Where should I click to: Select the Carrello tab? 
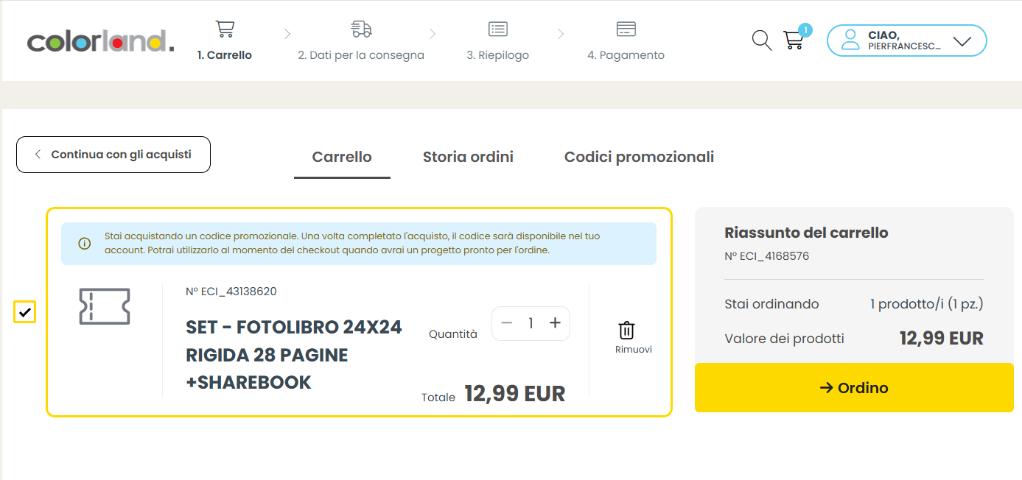[342, 157]
